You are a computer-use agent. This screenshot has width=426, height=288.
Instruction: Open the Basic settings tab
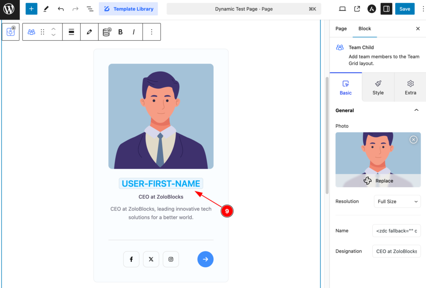346,87
